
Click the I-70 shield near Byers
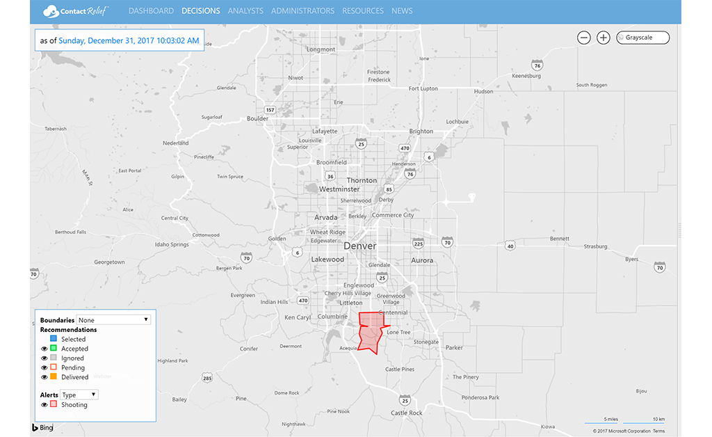click(x=660, y=267)
